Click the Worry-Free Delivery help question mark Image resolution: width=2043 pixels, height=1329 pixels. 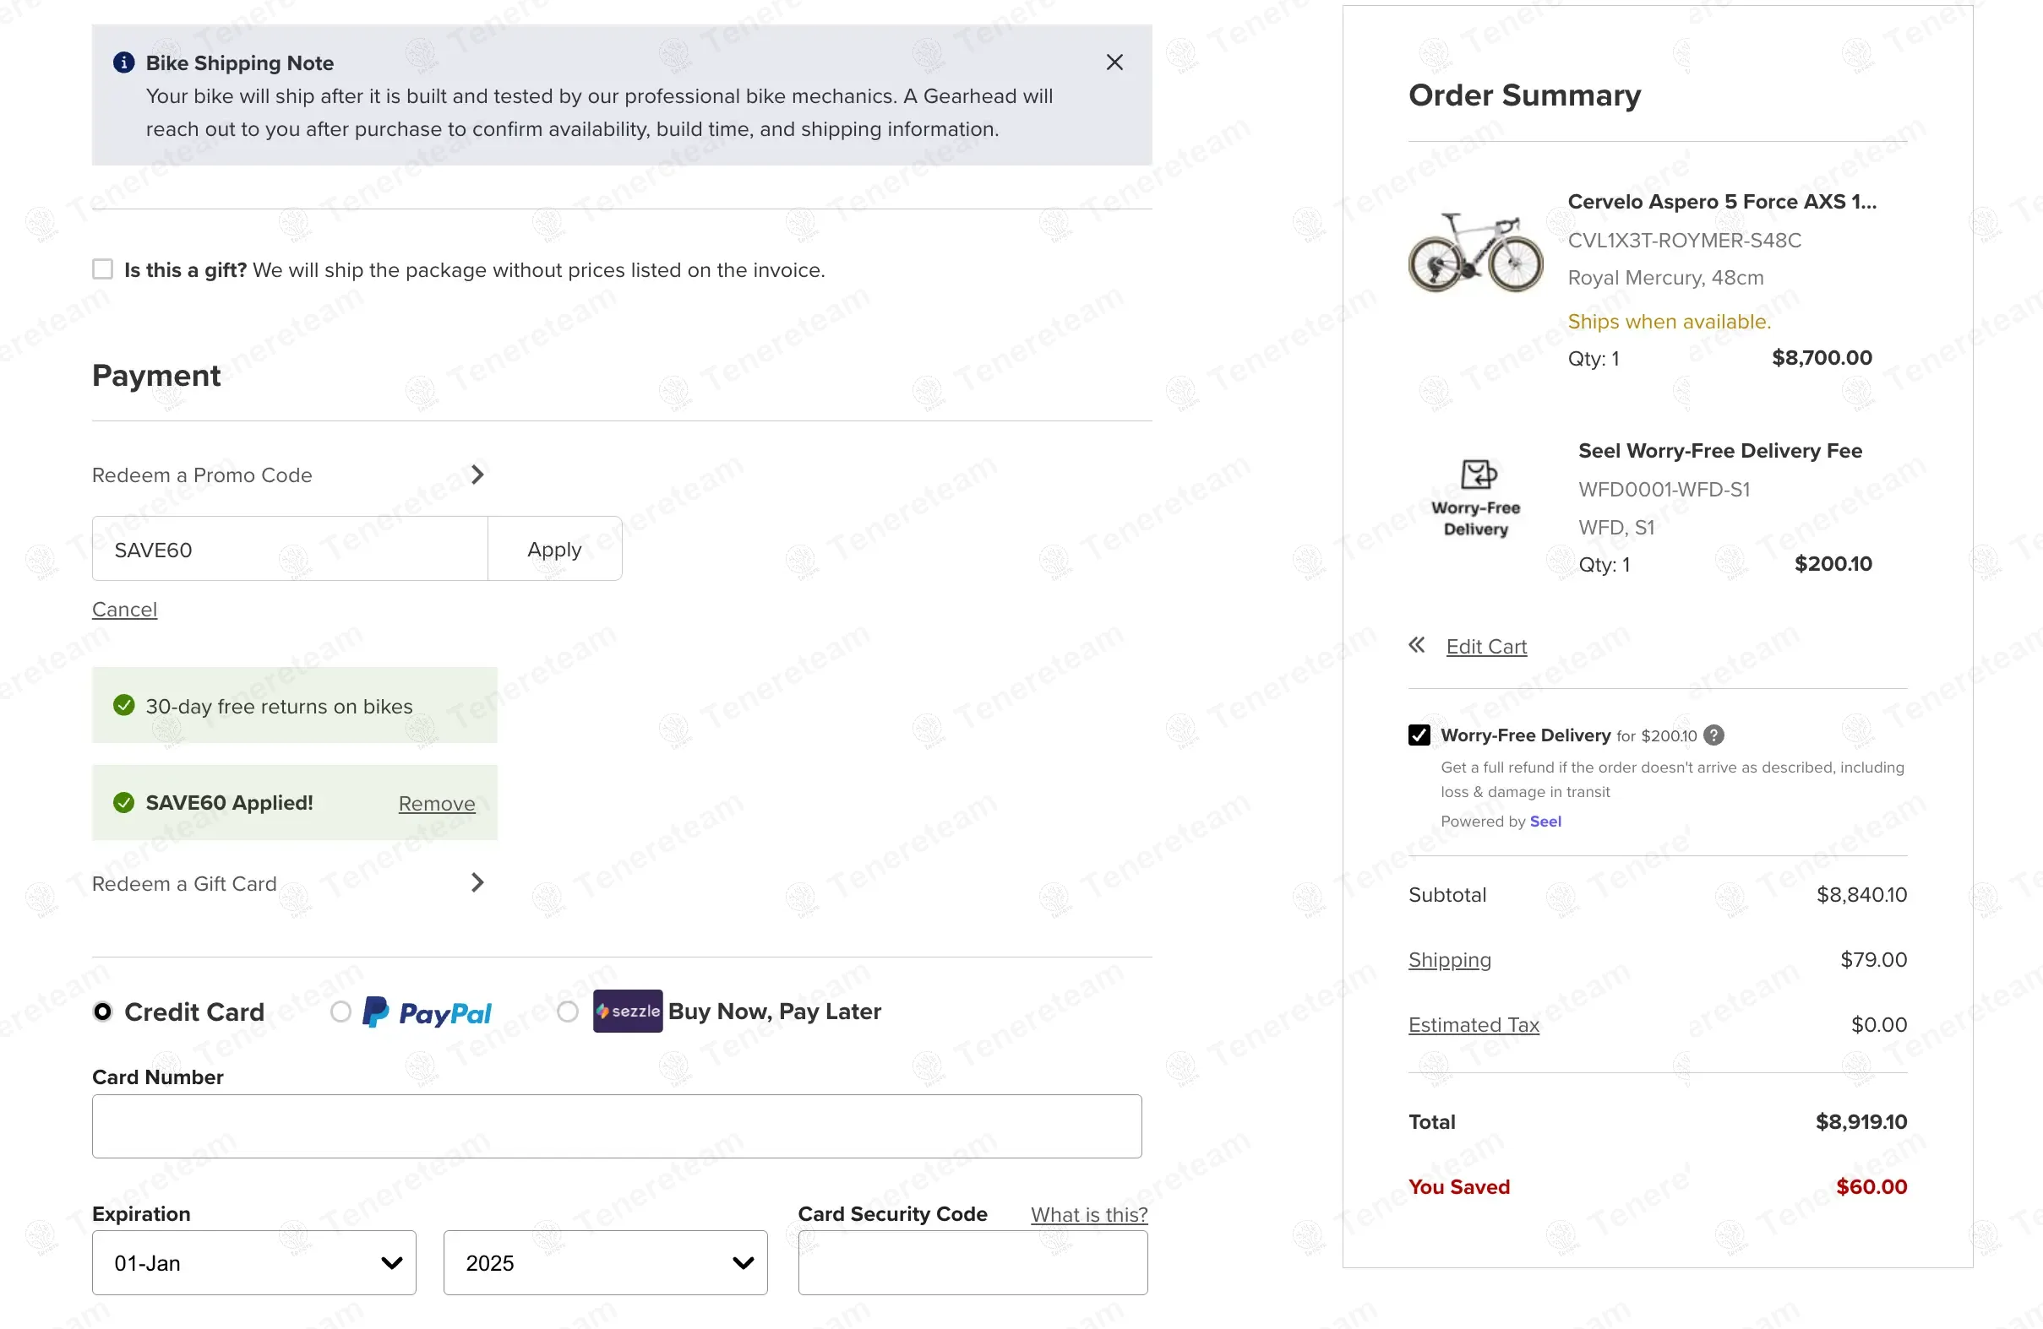coord(1713,735)
